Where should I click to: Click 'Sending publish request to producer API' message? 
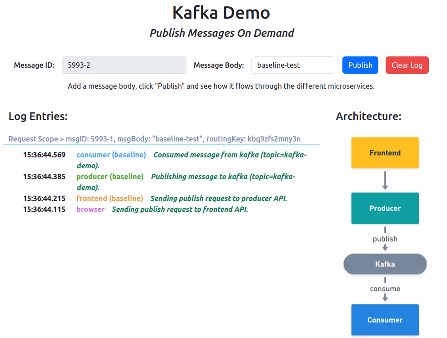pos(219,198)
